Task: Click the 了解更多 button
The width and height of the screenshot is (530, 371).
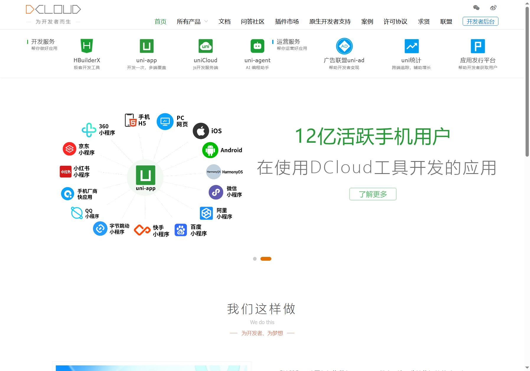Action: click(x=373, y=194)
